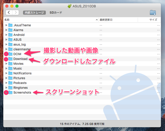Click the Notifications folder name
The width and height of the screenshot is (165, 131).
23,73
